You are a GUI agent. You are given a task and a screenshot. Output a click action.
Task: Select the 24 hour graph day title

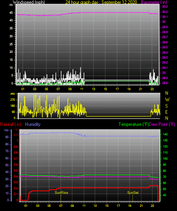pos(101,2)
